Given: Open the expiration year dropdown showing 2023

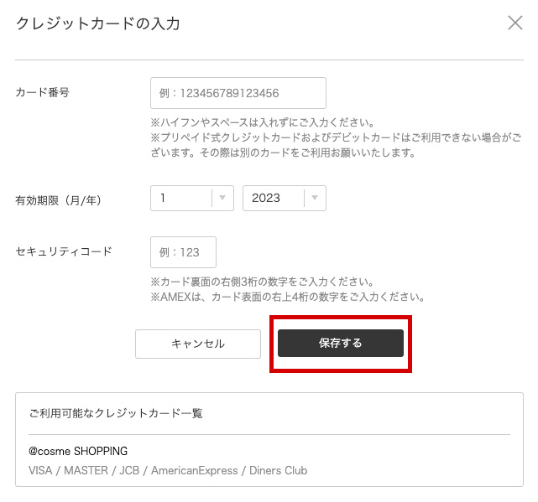Looking at the screenshot, I should tap(273, 198).
